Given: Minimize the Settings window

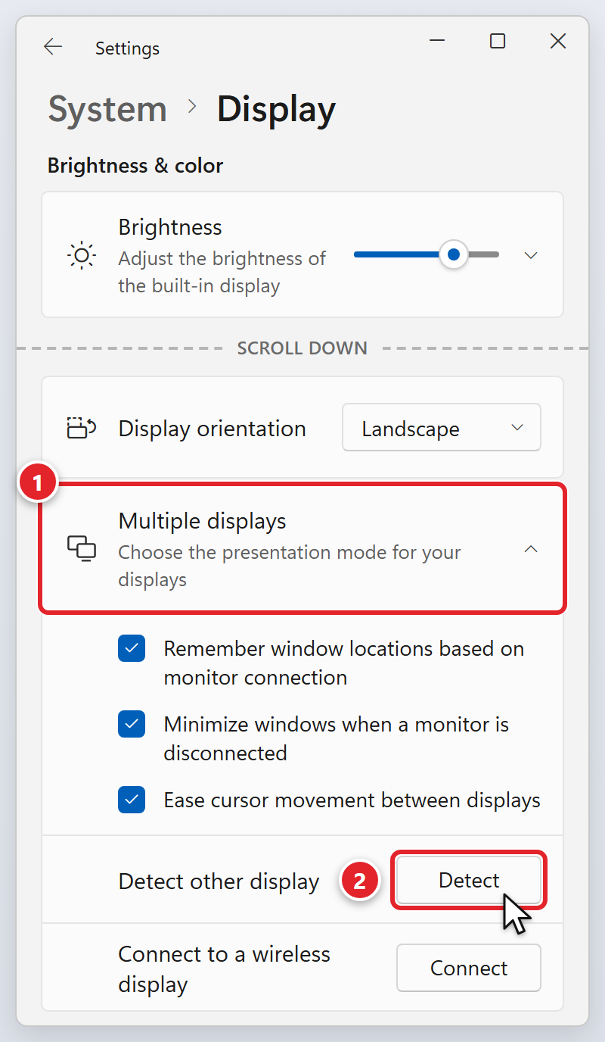Looking at the screenshot, I should 437,41.
